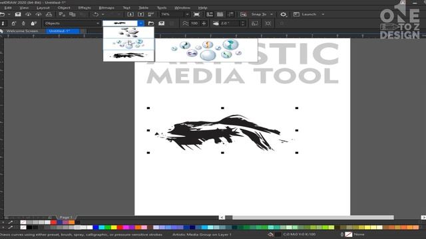Click the Browse folder icon for brushstrokes

coord(151,23)
